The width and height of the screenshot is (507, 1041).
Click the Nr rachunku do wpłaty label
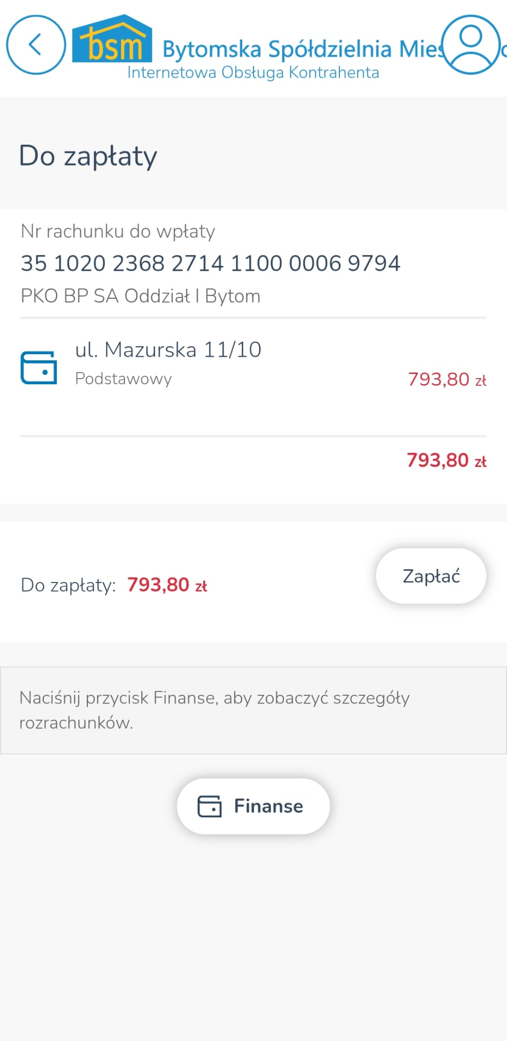click(x=118, y=231)
